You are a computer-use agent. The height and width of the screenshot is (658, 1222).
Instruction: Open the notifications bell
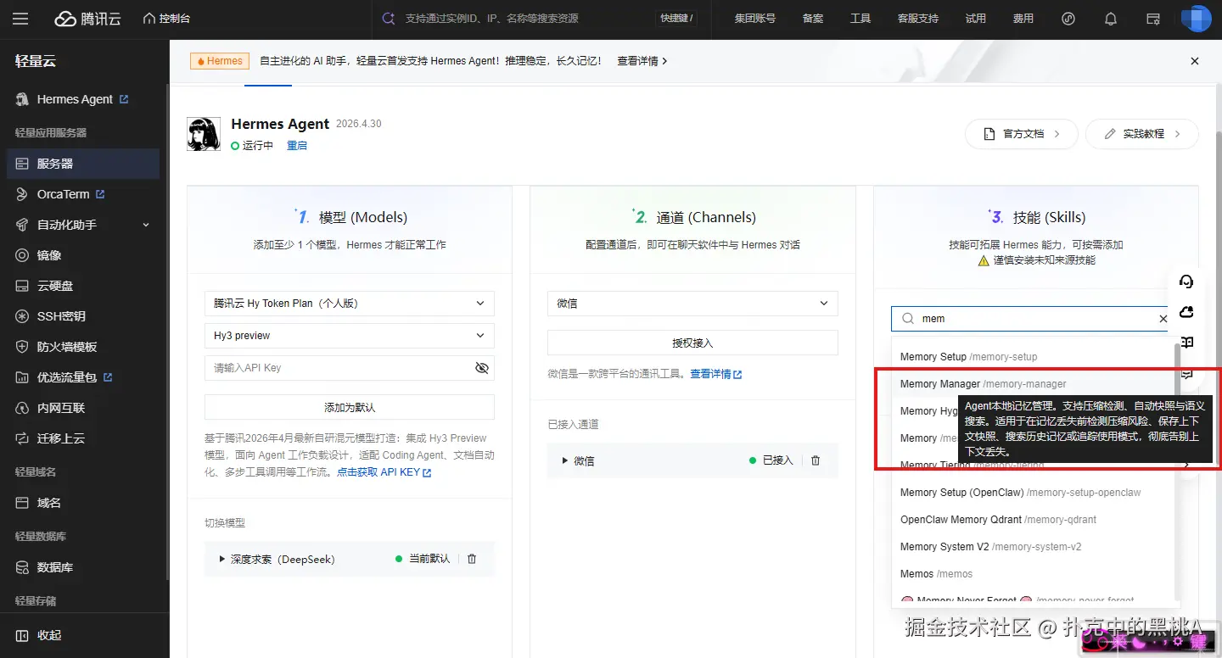[1111, 19]
